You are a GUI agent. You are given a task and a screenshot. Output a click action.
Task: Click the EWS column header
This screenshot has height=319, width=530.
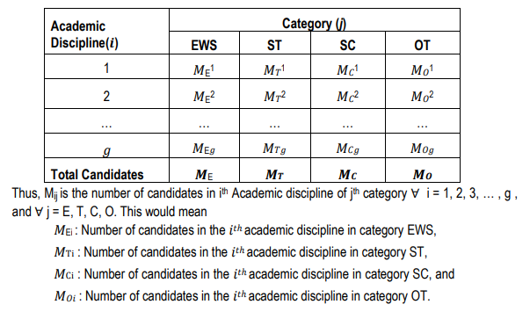(x=204, y=43)
